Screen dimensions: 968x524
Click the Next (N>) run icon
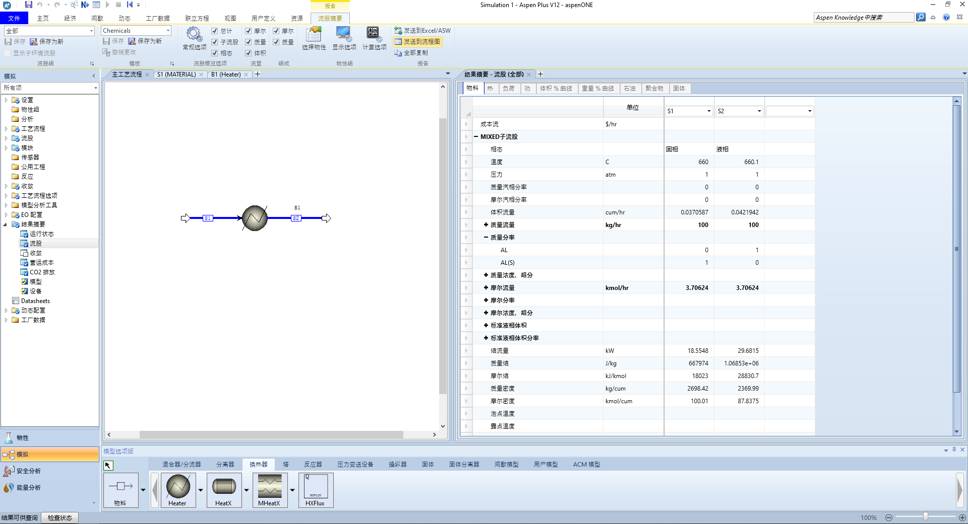tap(85, 5)
